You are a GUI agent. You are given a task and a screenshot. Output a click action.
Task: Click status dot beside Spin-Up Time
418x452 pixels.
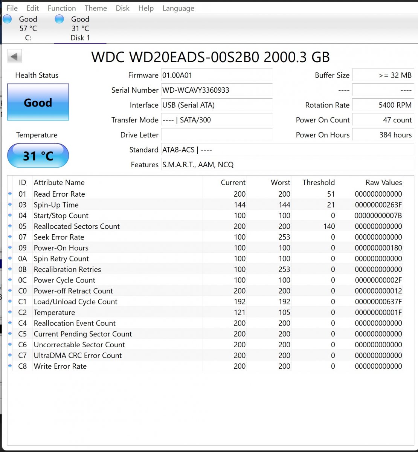[x=10, y=205]
